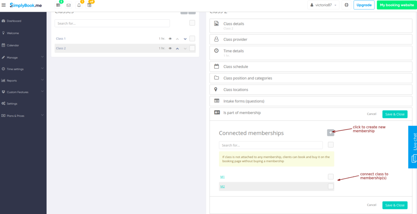Screen dimensions: 417x214
Task: Check the M1 membership checkbox
Action: tap(331, 177)
